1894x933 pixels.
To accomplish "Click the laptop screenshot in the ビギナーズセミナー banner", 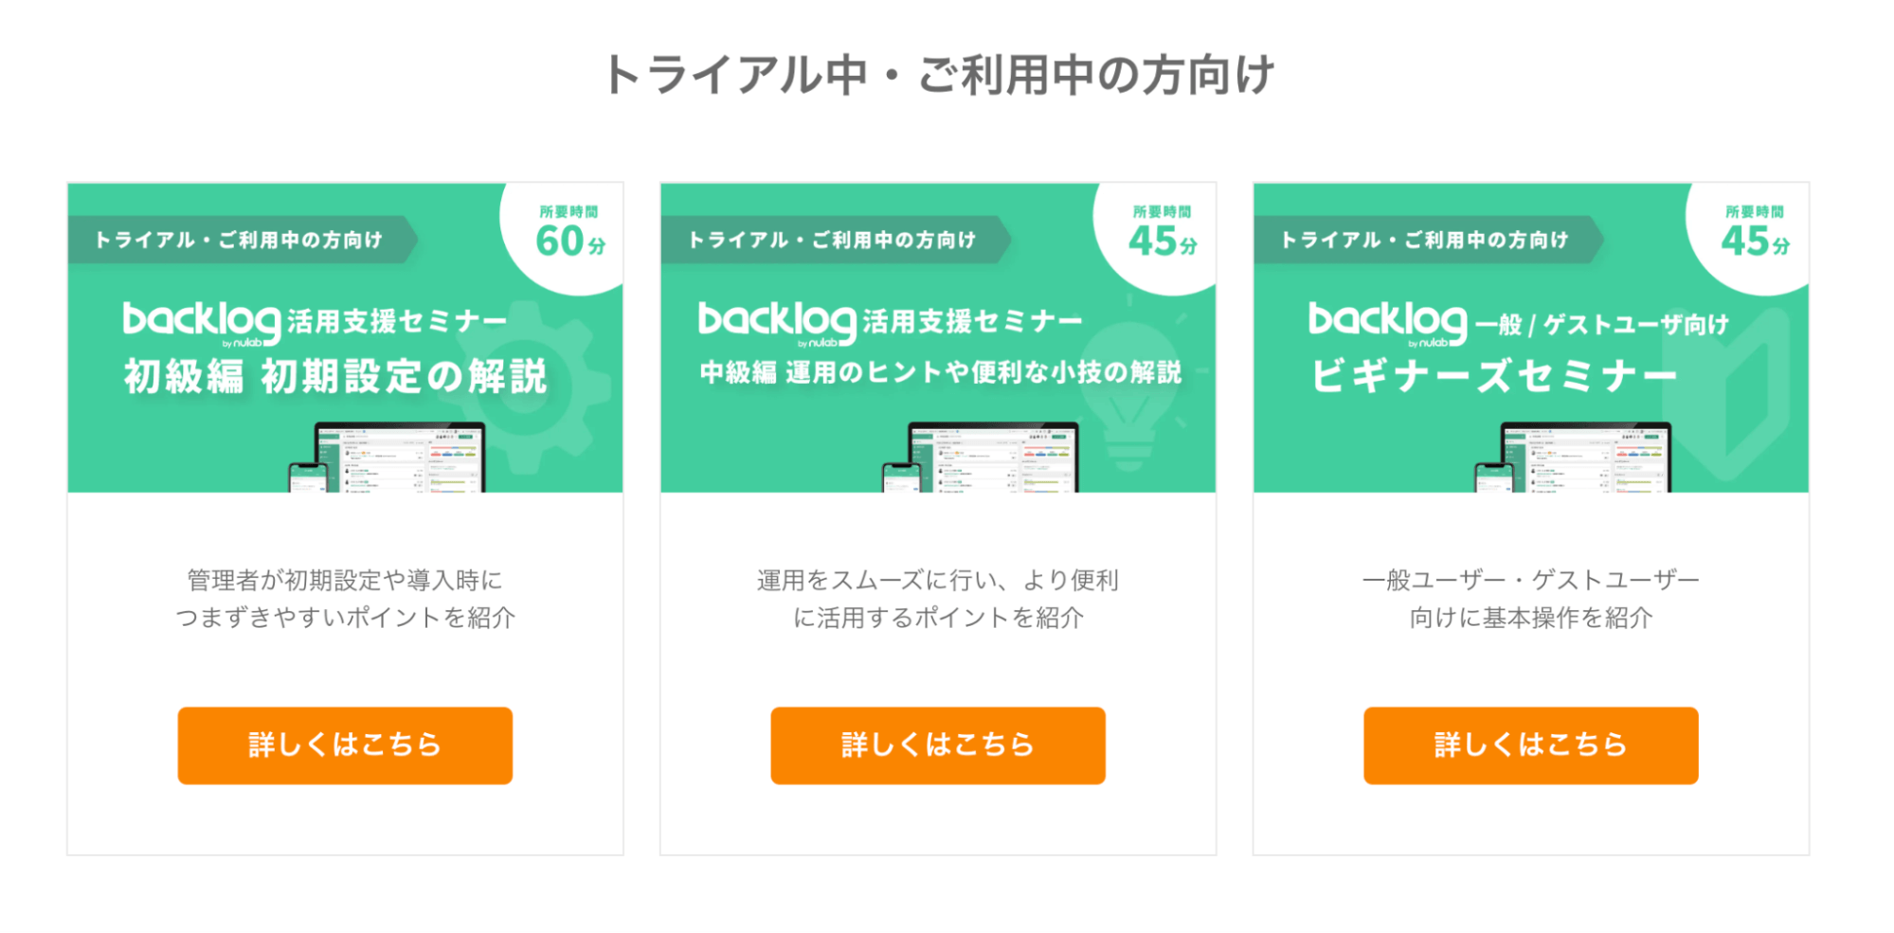I will [x=1586, y=458].
